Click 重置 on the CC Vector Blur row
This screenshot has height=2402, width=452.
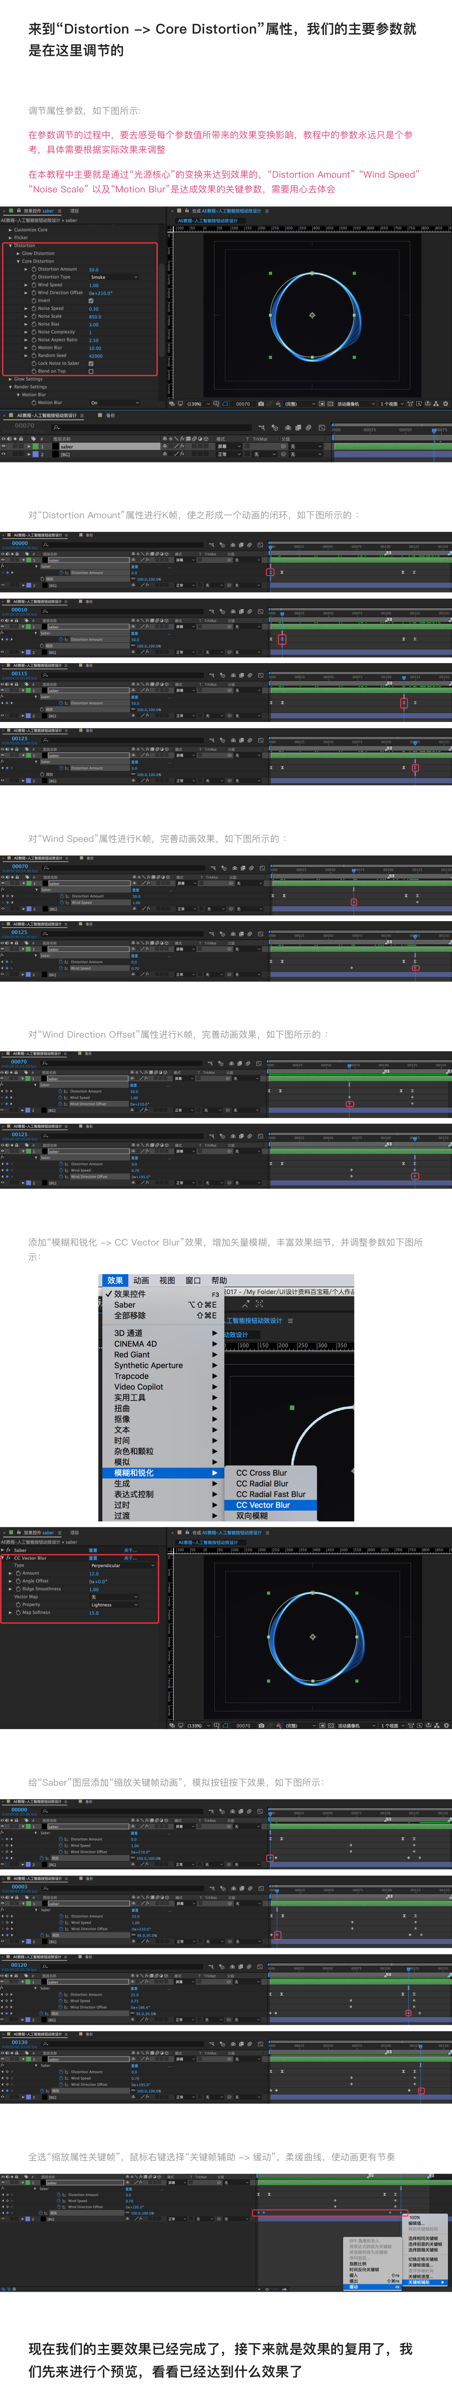tap(93, 1558)
